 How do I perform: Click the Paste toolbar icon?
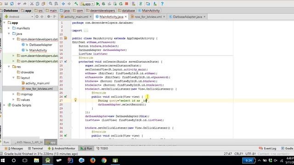44,4
